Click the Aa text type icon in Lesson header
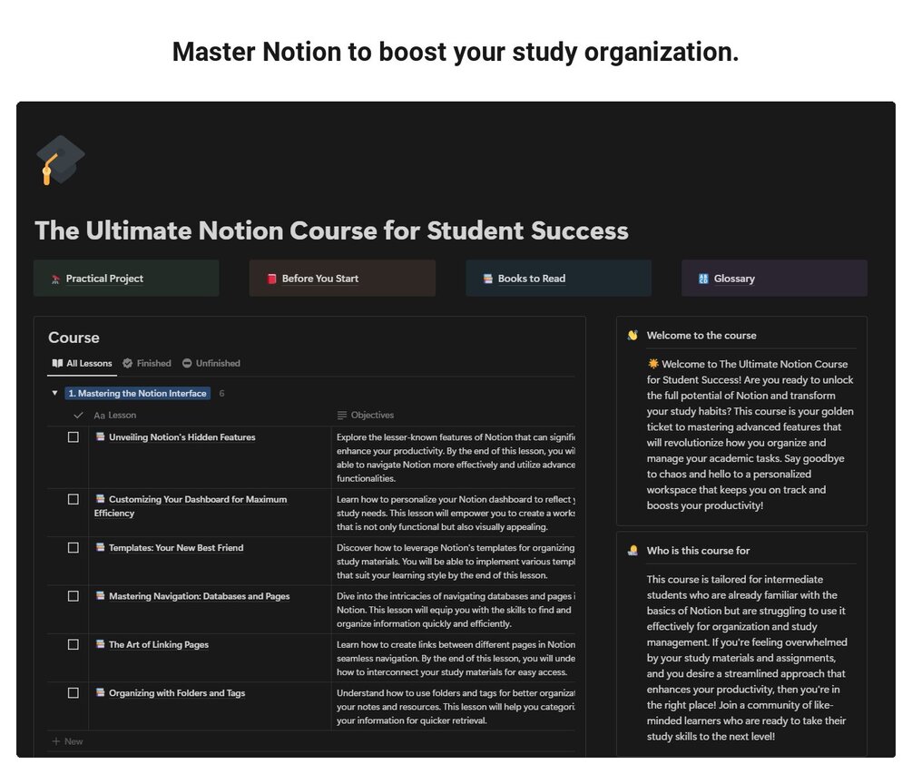This screenshot has width=912, height=774. click(100, 416)
